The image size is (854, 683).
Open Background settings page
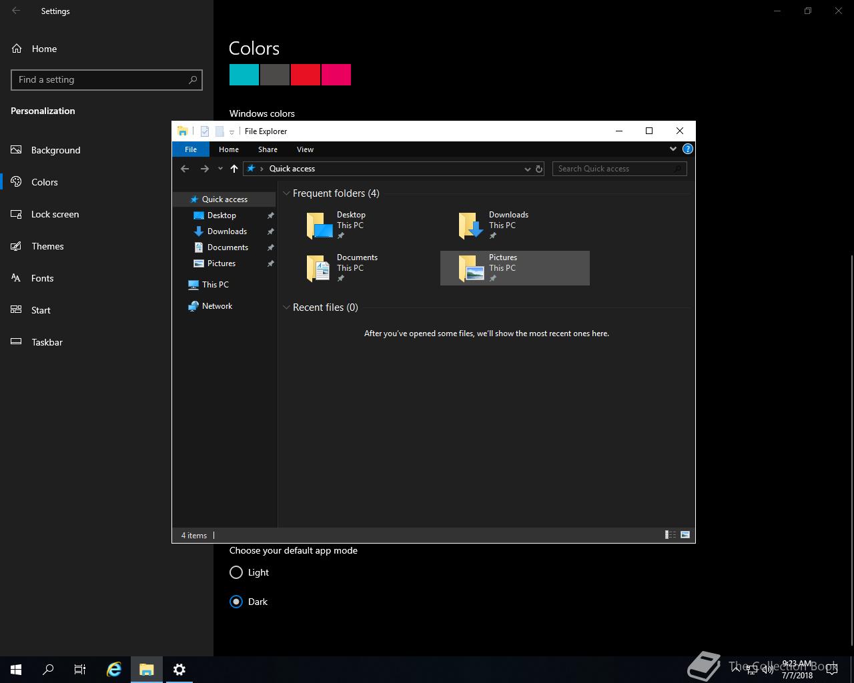(x=107, y=150)
